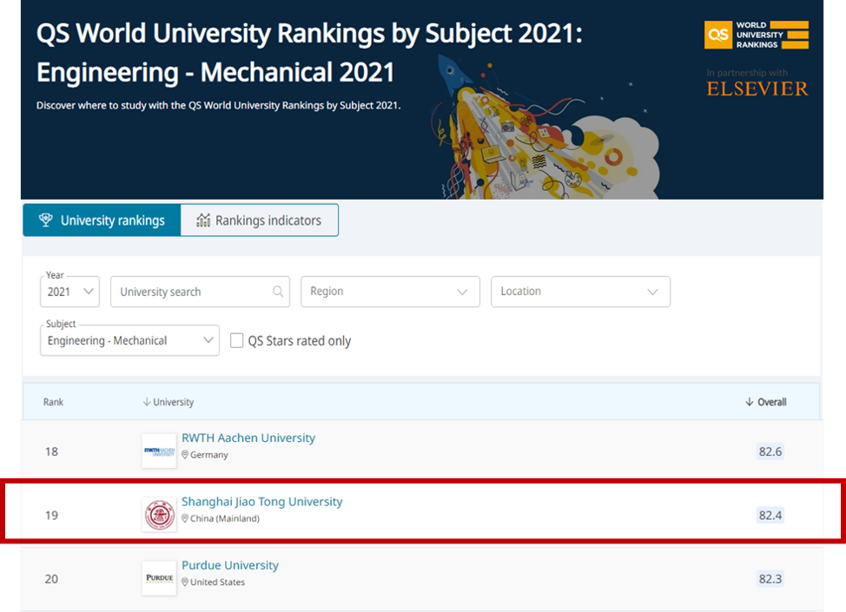Open the Subject Engineering - Mechanical dropdown
The width and height of the screenshot is (846, 612).
(x=129, y=340)
